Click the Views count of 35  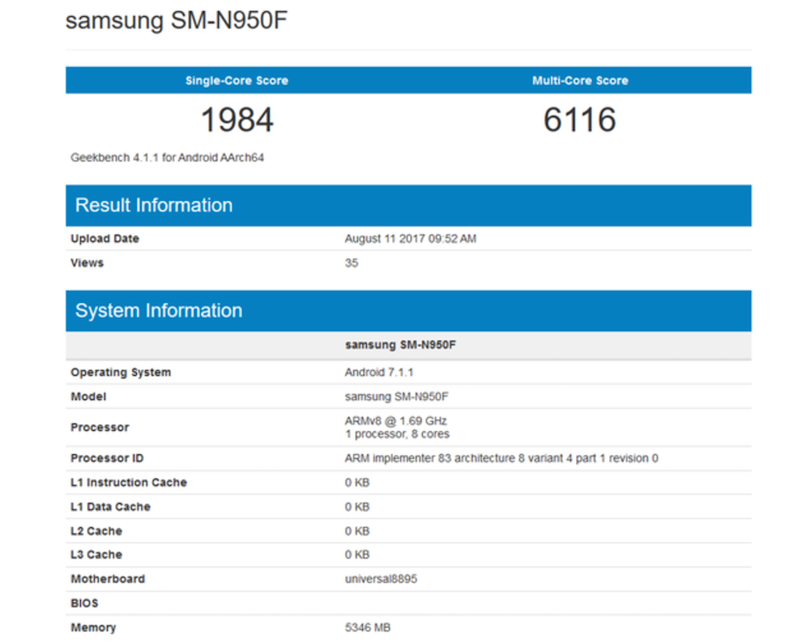(x=352, y=262)
